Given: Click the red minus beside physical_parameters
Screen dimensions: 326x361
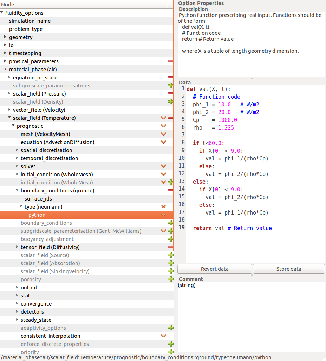Looking at the screenshot, I should tap(170, 61).
